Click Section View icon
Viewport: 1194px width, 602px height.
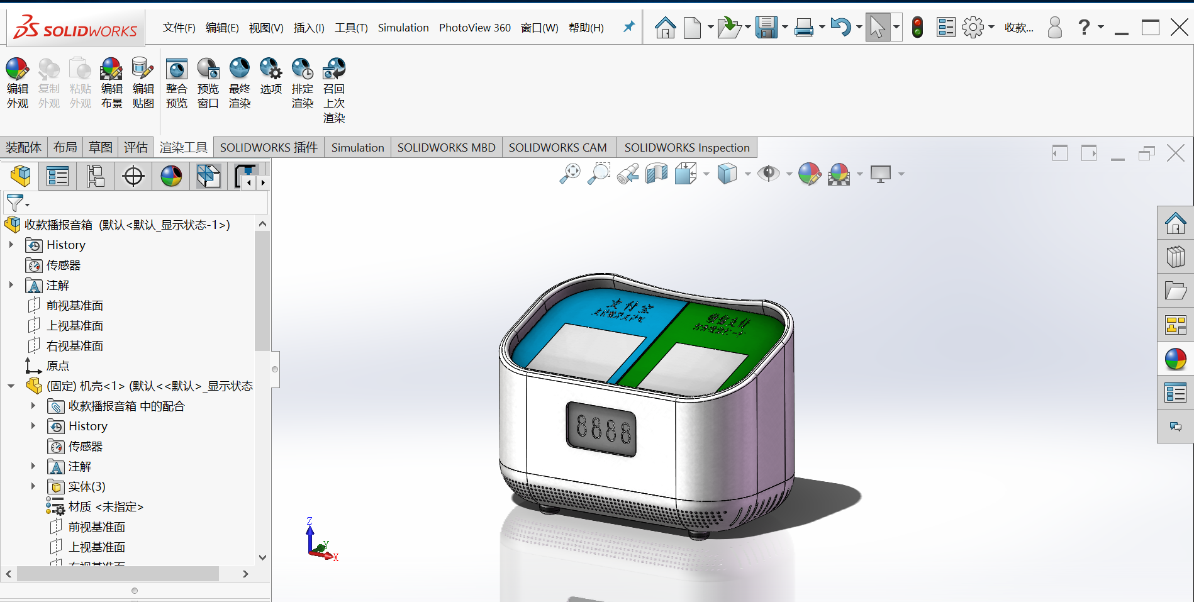click(x=656, y=174)
